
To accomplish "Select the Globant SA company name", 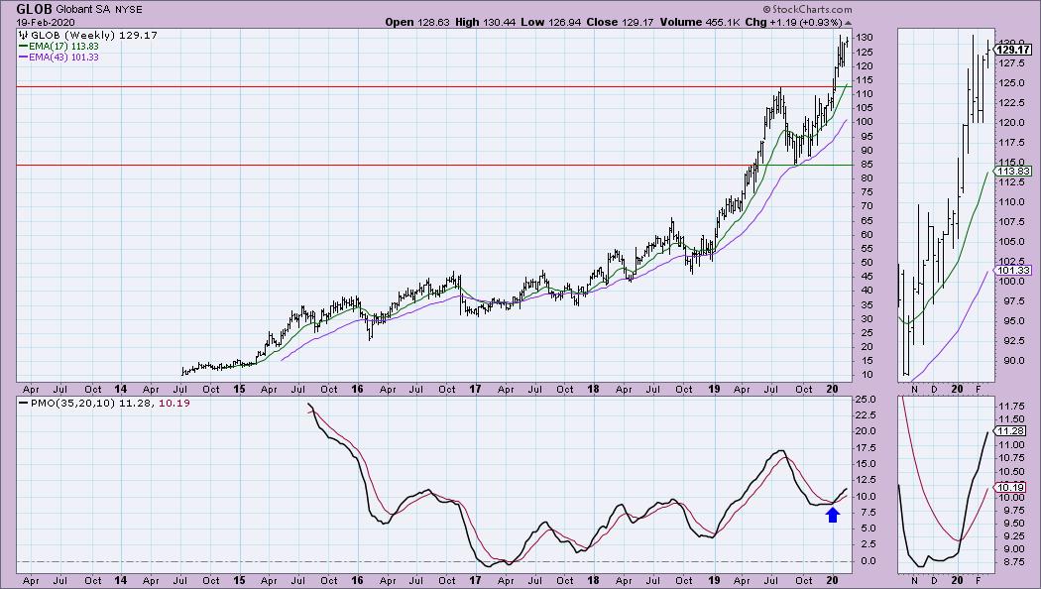I will point(83,10).
